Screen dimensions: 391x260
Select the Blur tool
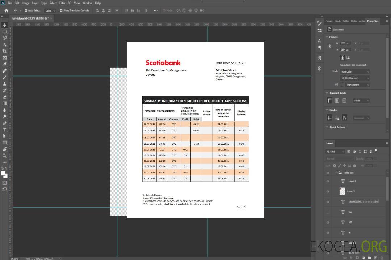pyautogui.click(x=4, y=110)
